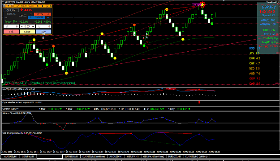The height and width of the screenshot is (161, 280).
Task: Click the Condition (GBPJPY) label
Action: click(11, 109)
